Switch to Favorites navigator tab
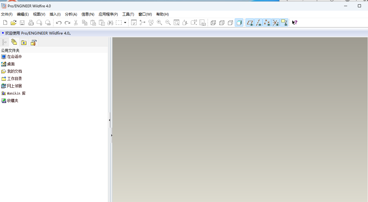 [x=24, y=42]
